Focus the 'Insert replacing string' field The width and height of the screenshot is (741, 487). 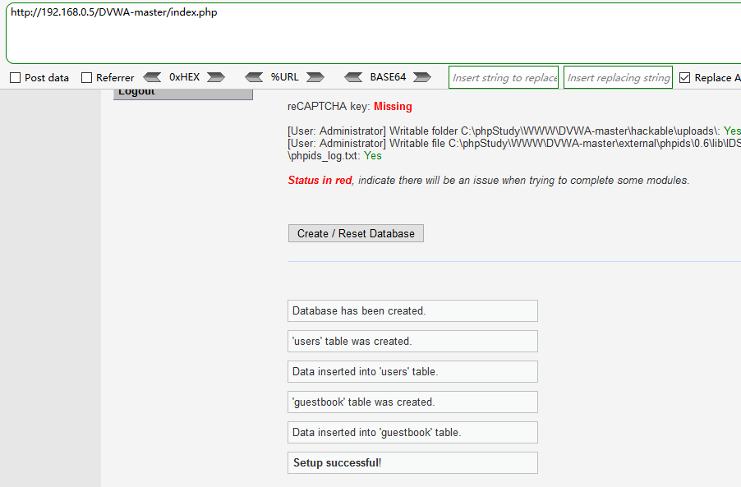618,77
